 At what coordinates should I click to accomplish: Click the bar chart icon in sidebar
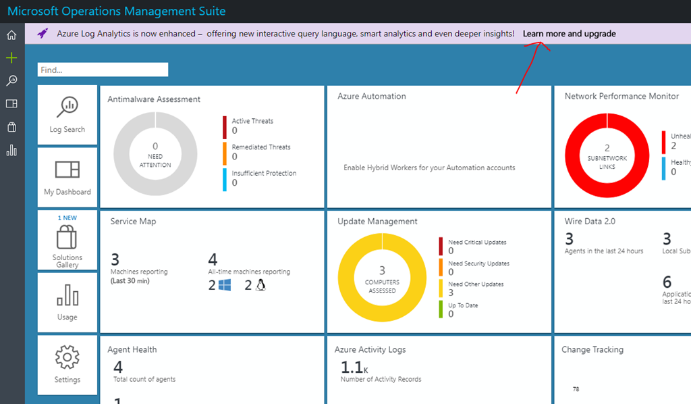pyautogui.click(x=11, y=150)
